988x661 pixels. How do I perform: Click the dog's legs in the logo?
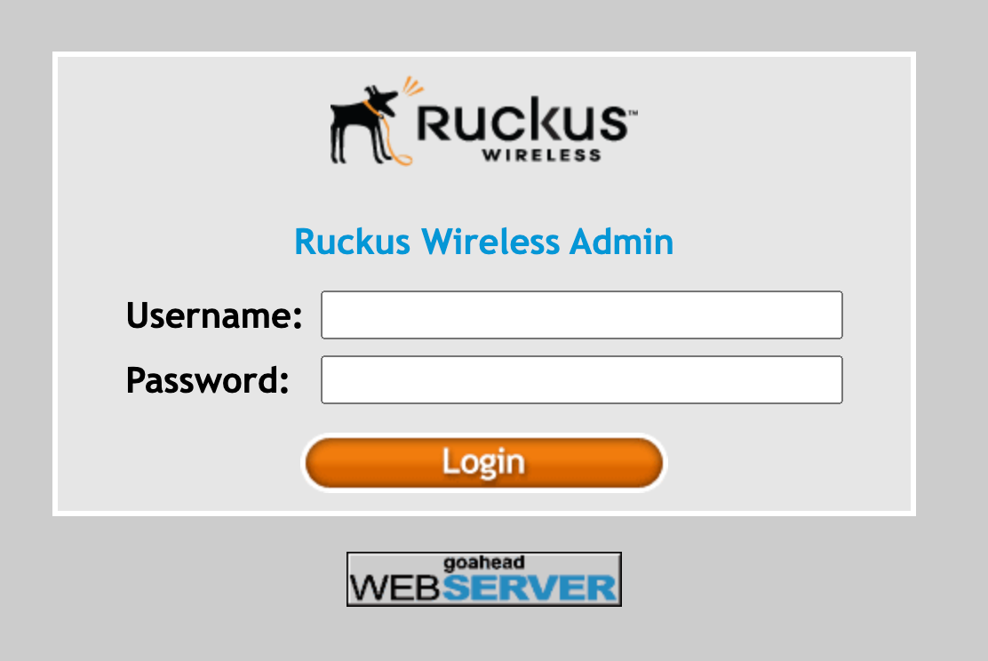[x=358, y=144]
